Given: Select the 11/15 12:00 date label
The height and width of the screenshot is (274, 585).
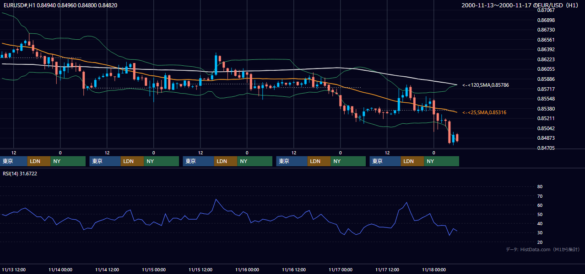Looking at the screenshot, I should [x=200, y=270].
